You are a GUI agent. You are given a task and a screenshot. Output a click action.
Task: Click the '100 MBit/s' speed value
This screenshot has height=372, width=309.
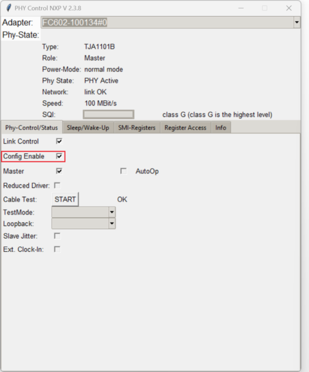coord(101,103)
